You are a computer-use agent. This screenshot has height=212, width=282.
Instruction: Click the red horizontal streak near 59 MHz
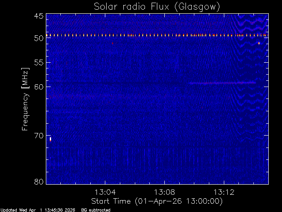[222, 83]
